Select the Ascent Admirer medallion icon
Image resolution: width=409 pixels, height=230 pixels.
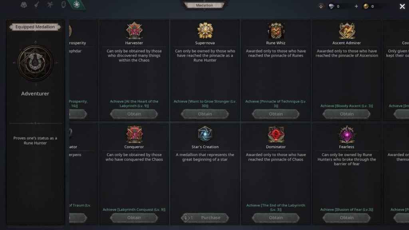tap(347, 30)
